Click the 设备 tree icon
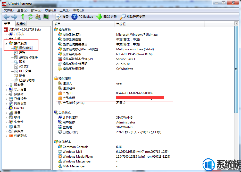Image resolution: width=241 pixels, height=172 pixels. pos(11,113)
